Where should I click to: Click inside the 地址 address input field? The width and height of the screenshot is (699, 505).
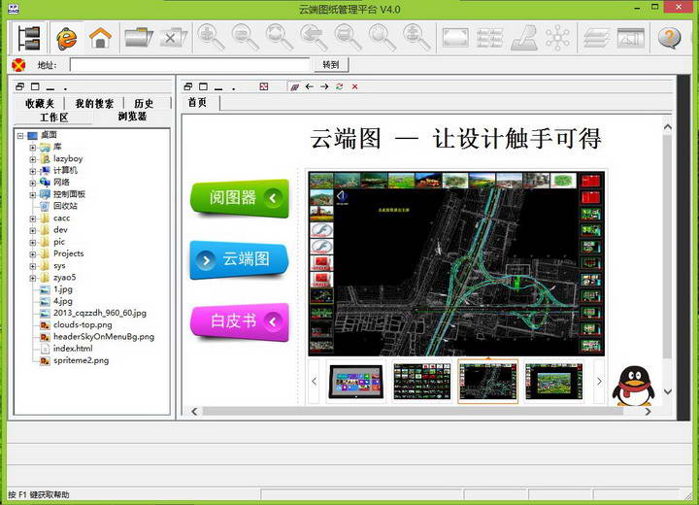click(x=189, y=65)
